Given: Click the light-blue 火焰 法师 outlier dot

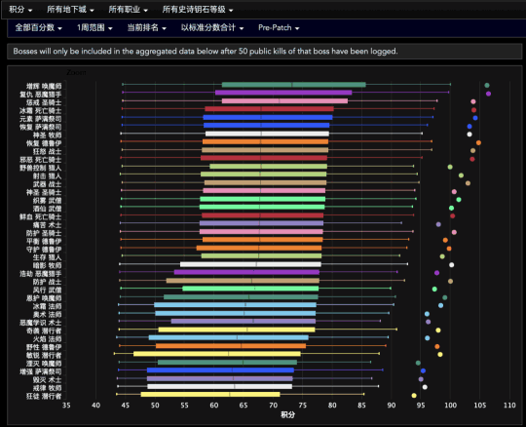Looking at the screenshot, I should click(x=427, y=338).
